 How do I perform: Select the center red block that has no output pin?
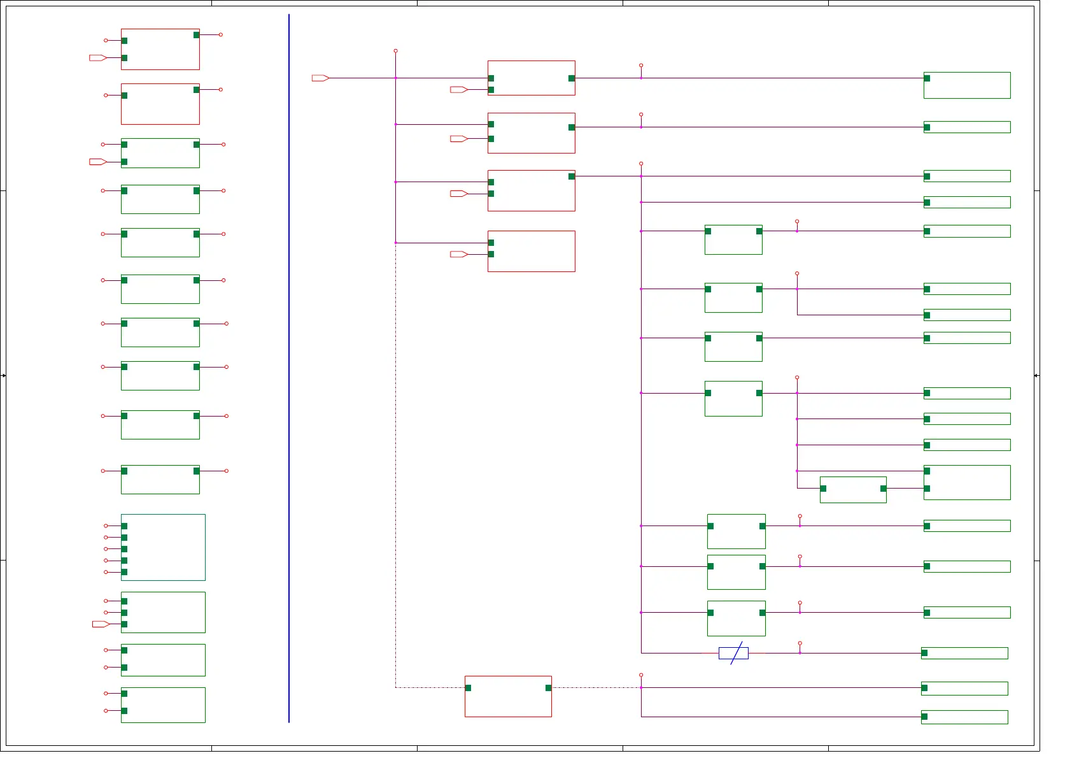tap(532, 251)
